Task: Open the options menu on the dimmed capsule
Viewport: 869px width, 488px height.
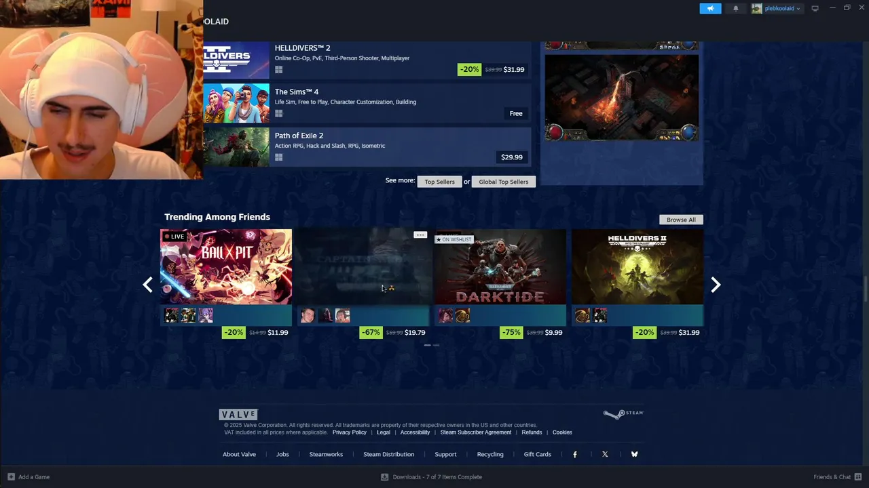Action: [420, 235]
